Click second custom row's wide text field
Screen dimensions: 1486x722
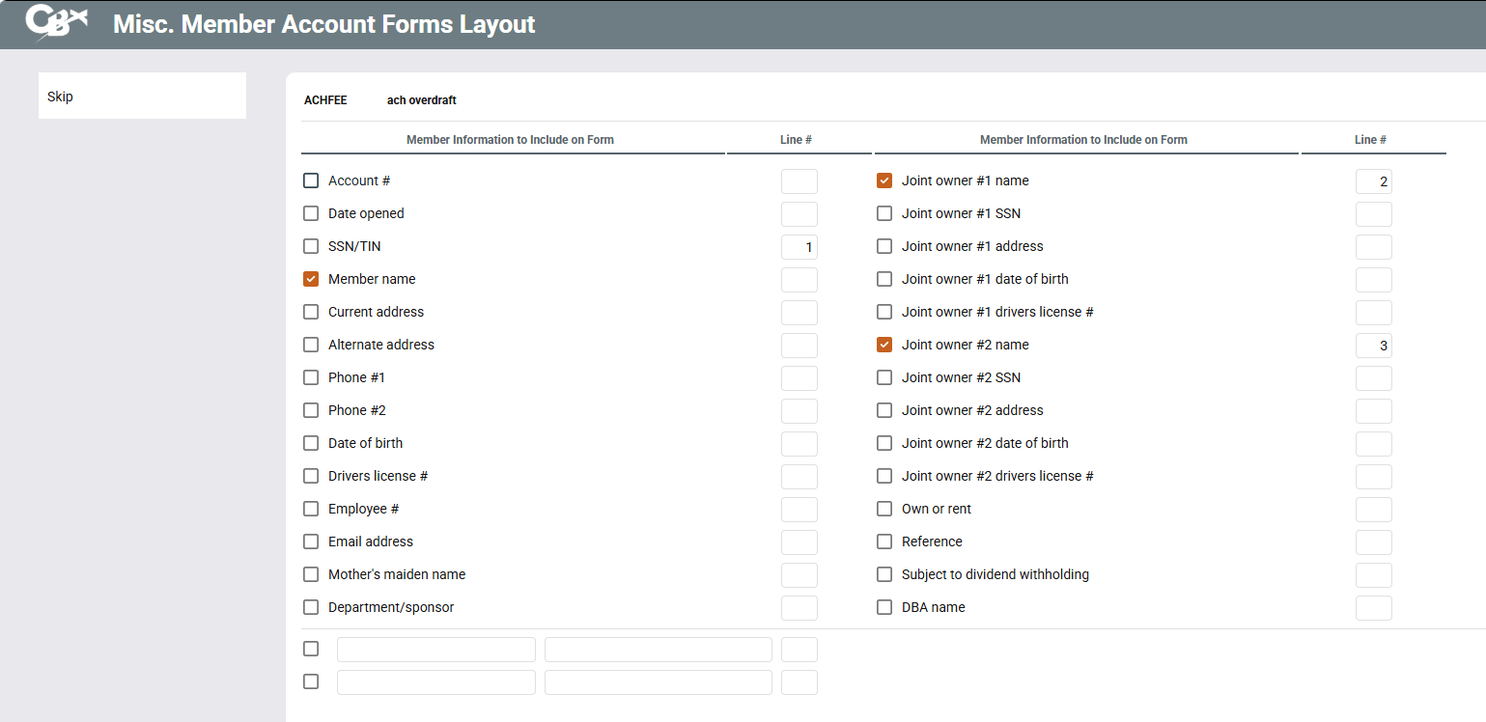coord(658,682)
